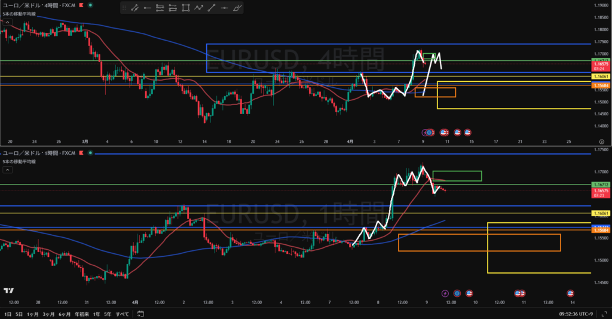Select the path polyline drawing tool
The image size is (612, 319).
tap(199, 8)
